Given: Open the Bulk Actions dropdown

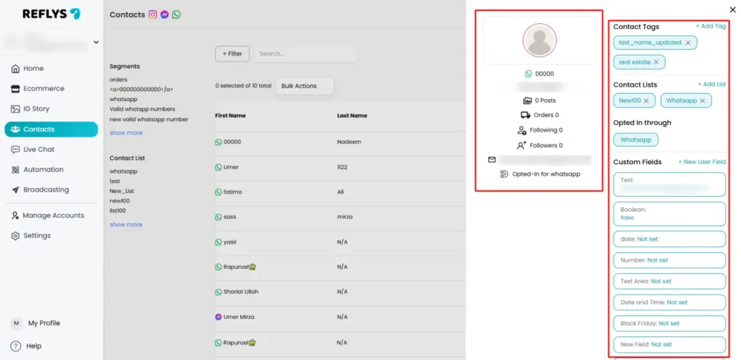Looking at the screenshot, I should (303, 86).
